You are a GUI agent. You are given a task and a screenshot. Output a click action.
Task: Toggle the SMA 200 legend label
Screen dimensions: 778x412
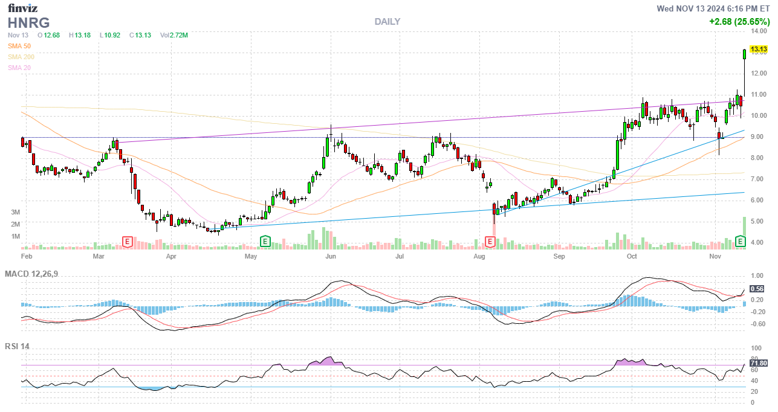point(21,57)
